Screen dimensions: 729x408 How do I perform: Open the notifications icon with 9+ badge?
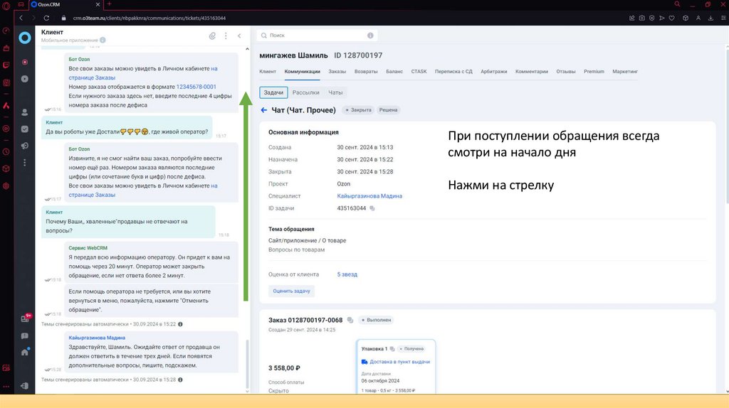(26, 318)
